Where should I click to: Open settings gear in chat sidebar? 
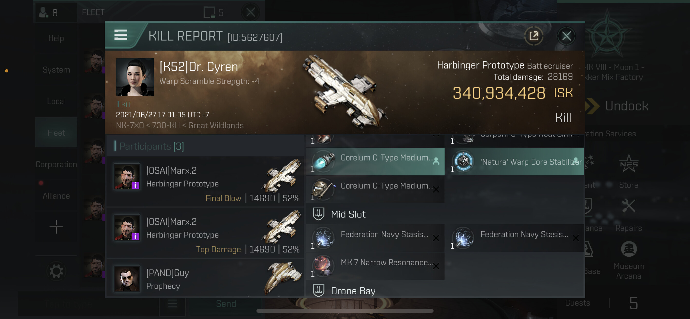coord(56,271)
